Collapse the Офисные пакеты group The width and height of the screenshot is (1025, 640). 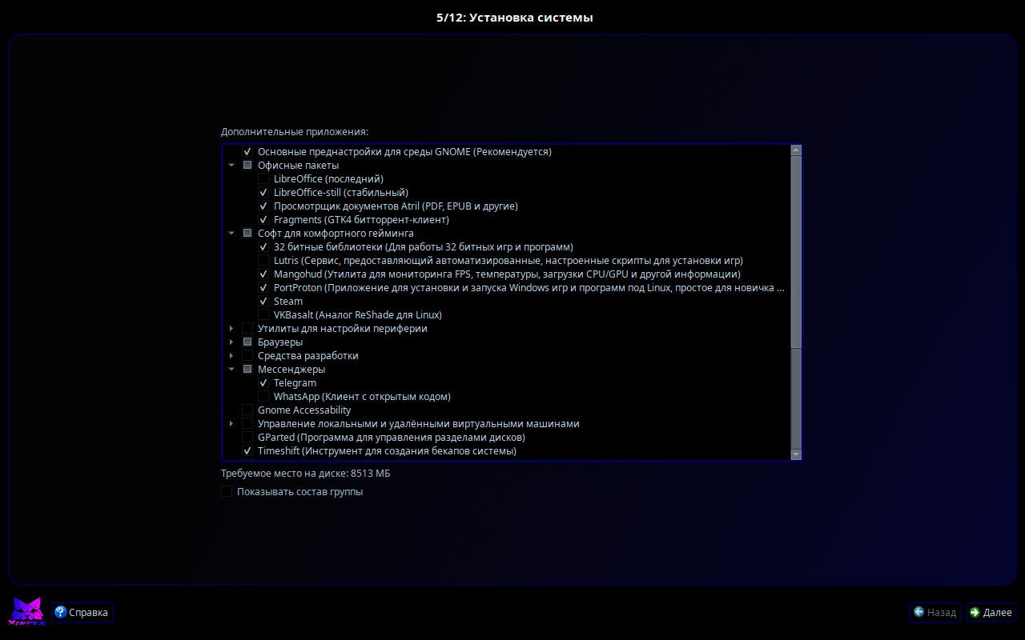[231, 166]
